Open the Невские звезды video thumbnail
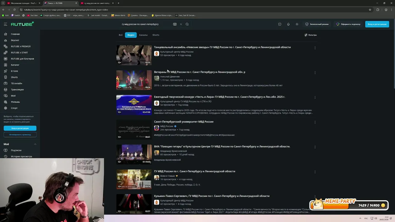The image size is (395, 222). pos(134,55)
